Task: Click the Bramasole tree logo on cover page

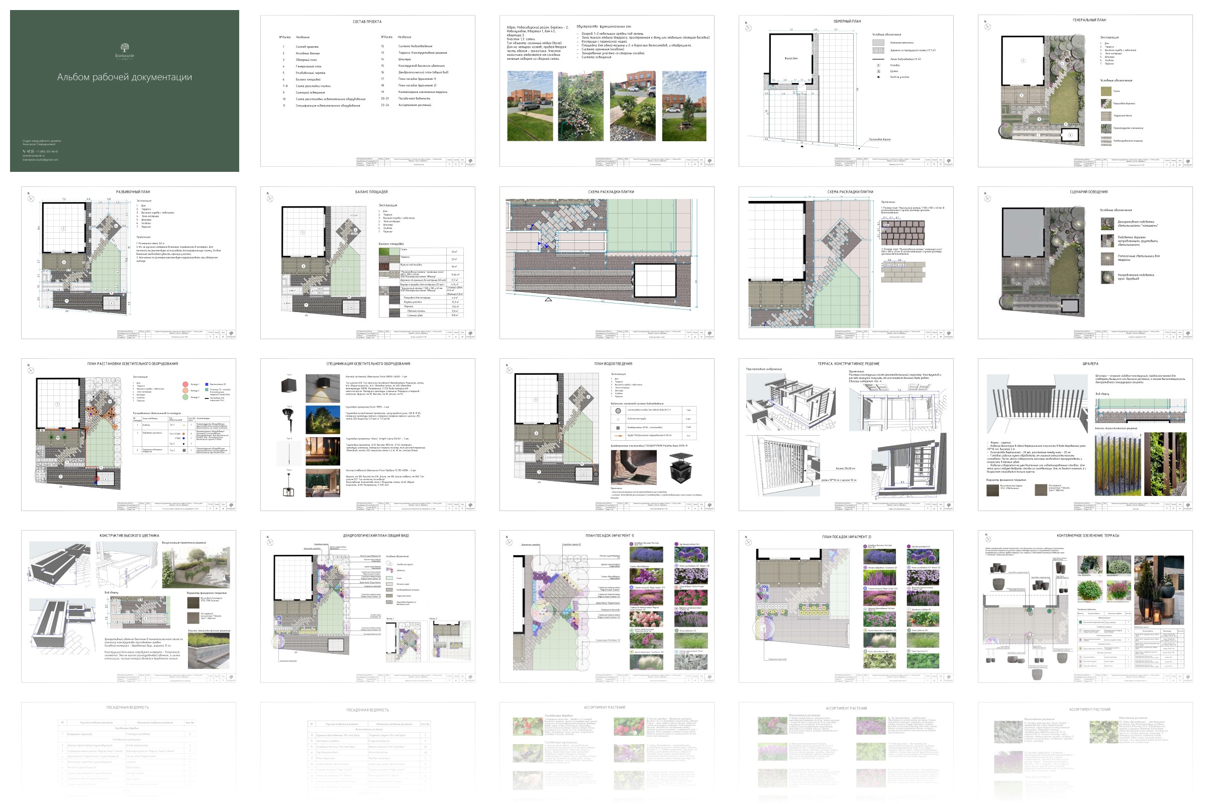Action: coord(125,47)
